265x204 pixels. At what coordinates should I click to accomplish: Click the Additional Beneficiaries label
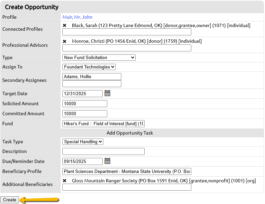point(27,184)
